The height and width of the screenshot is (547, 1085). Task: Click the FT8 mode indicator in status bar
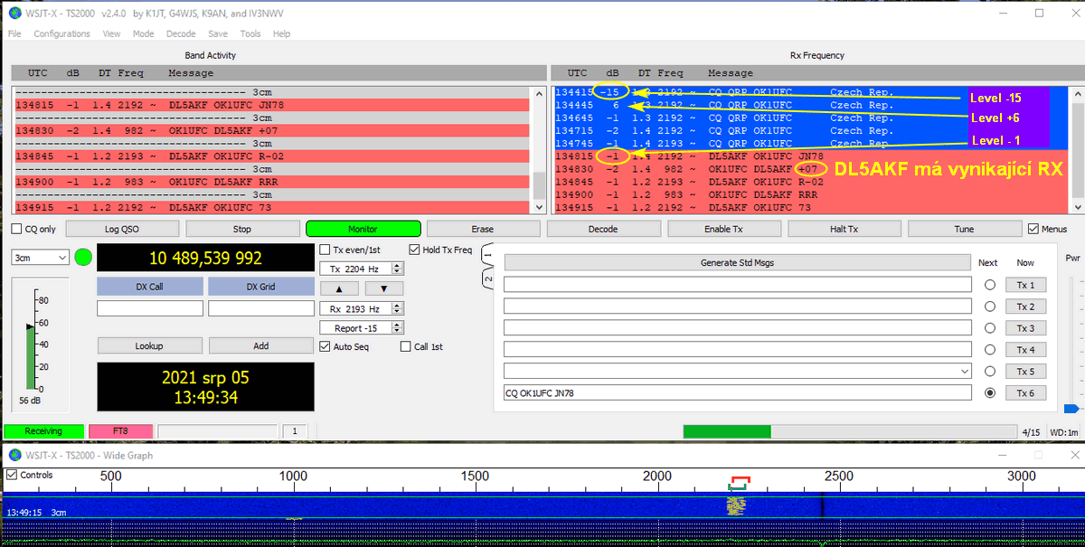point(119,431)
